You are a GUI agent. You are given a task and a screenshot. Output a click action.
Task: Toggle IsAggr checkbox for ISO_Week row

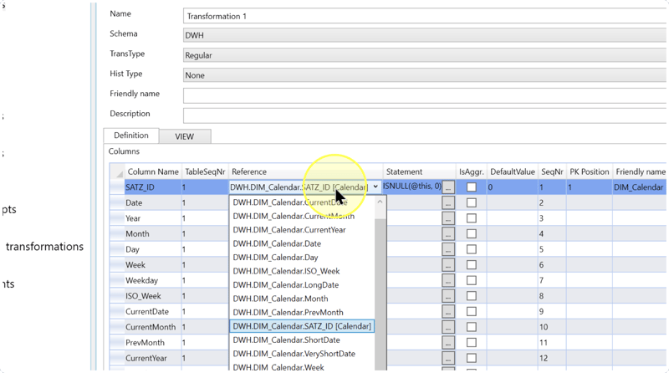[x=472, y=296]
